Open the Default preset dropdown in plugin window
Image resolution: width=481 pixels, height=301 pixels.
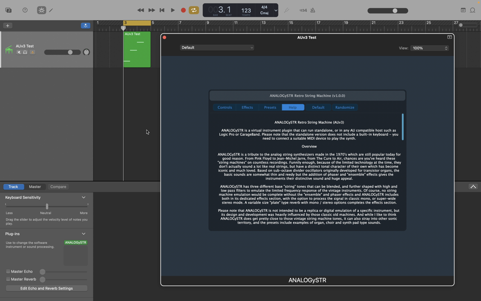[217, 48]
